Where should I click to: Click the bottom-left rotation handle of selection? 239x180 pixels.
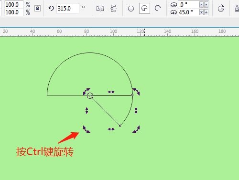click(x=87, y=129)
